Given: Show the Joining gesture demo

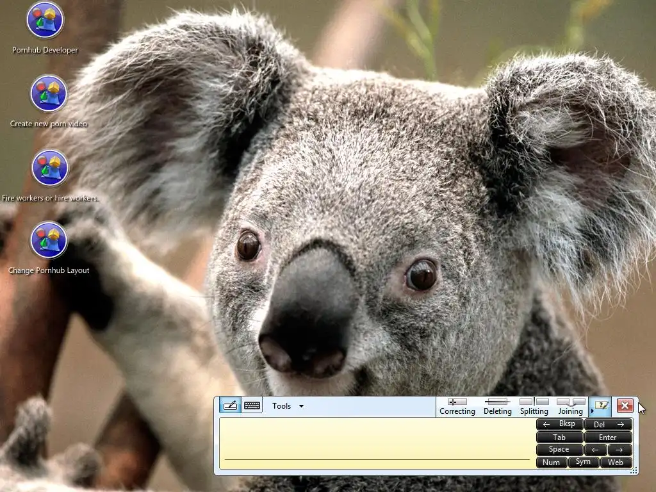Looking at the screenshot, I should tap(571, 407).
